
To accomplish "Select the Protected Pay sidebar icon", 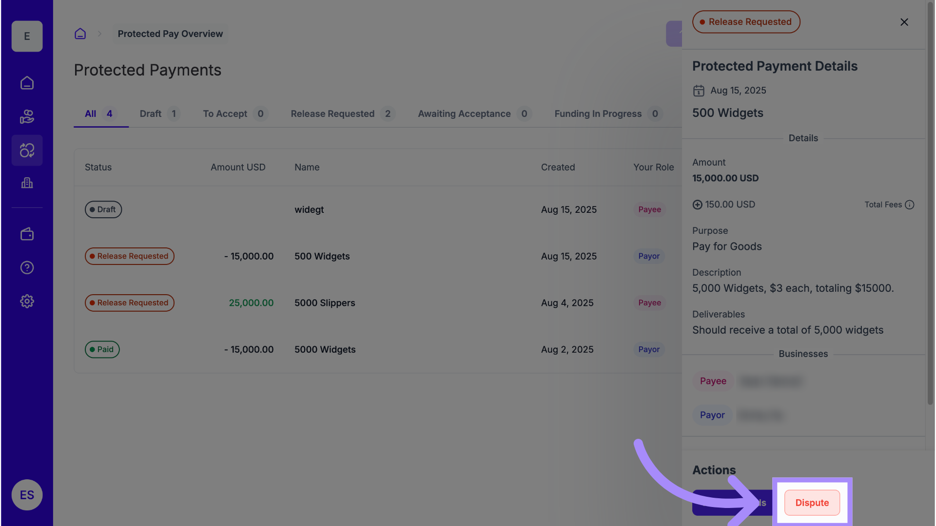I will coord(27,150).
